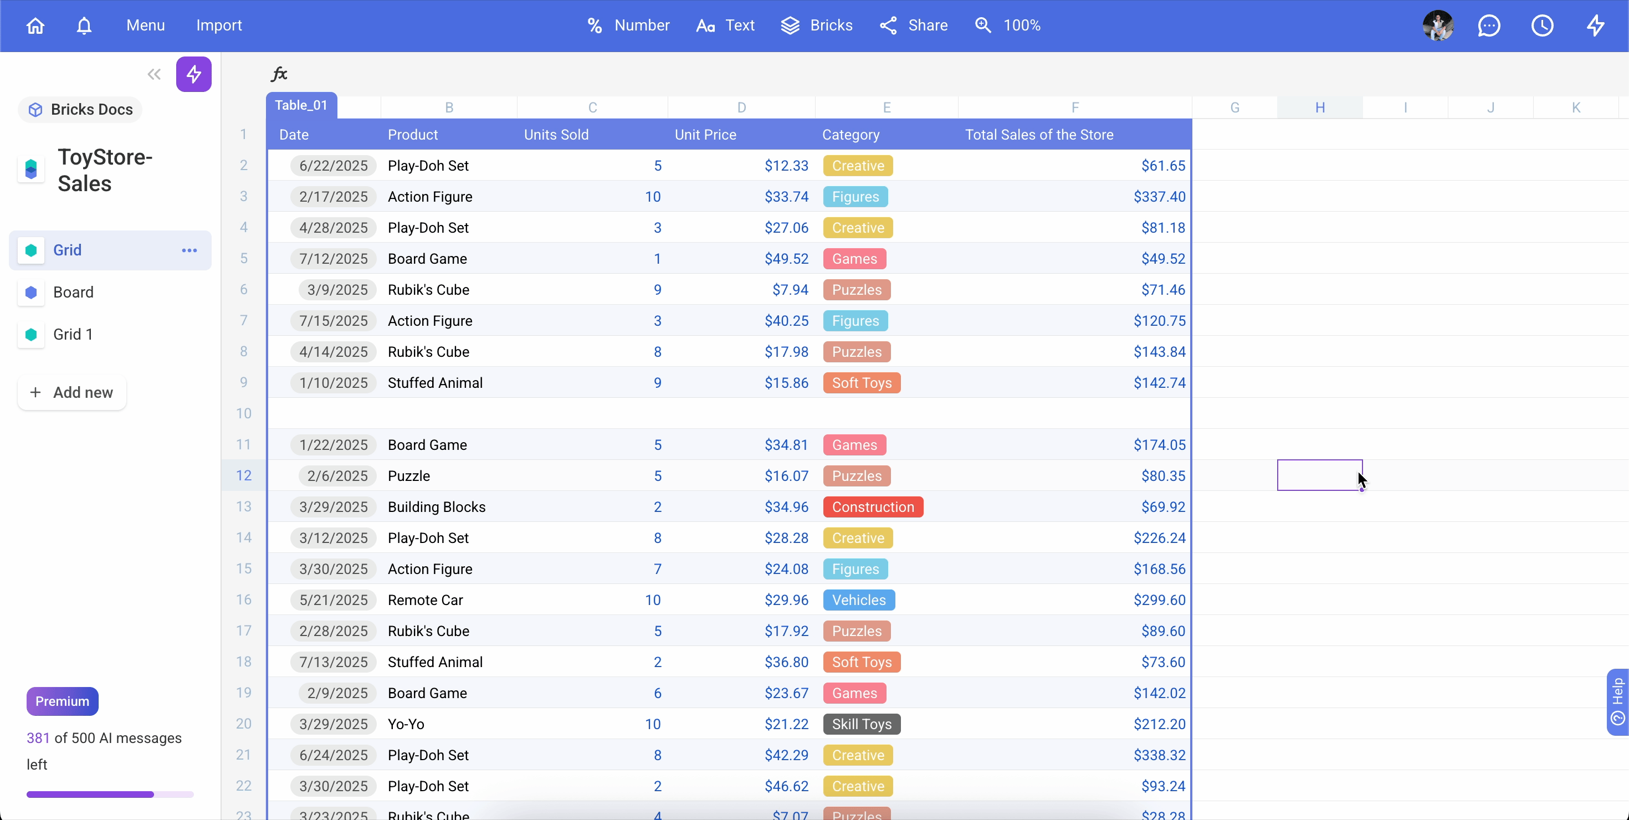The image size is (1629, 820).
Task: Click the user profile avatar
Action: 1437,26
